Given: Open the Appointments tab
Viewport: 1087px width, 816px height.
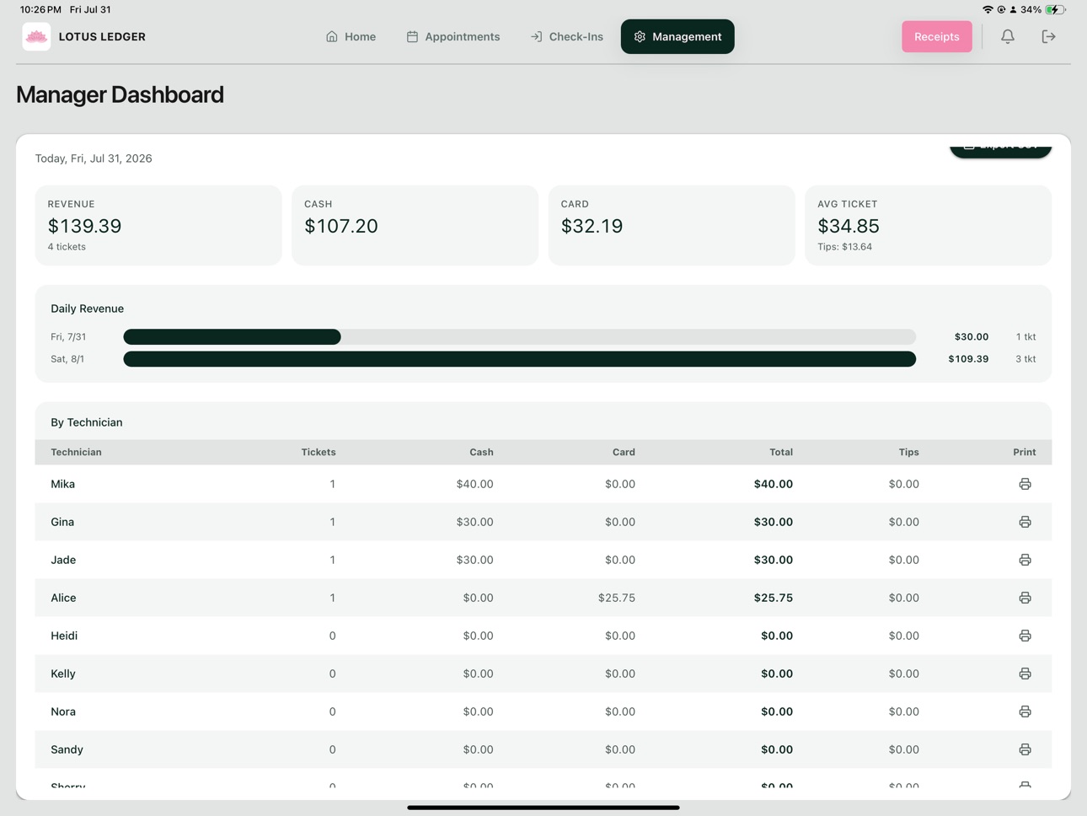Looking at the screenshot, I should point(453,36).
